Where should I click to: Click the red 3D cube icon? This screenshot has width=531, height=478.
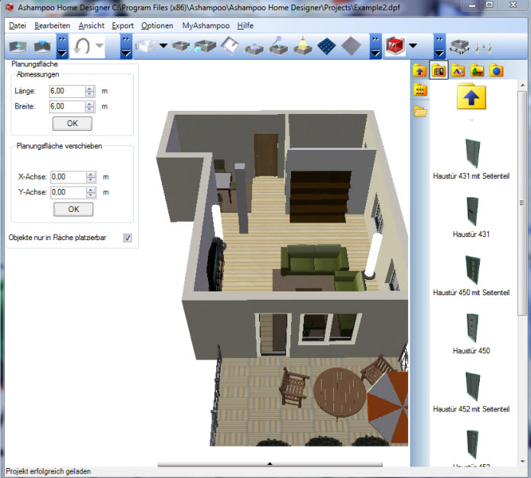tap(395, 46)
